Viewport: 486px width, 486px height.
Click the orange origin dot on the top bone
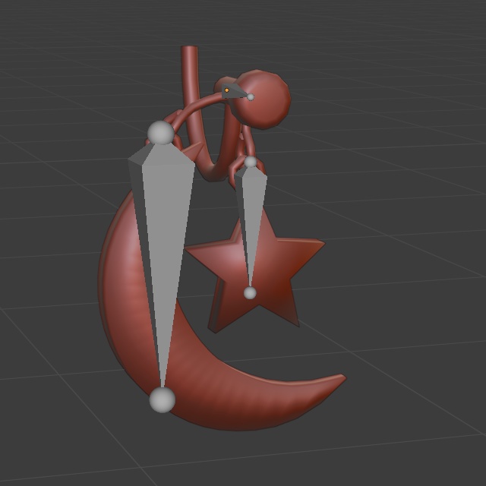click(x=226, y=90)
